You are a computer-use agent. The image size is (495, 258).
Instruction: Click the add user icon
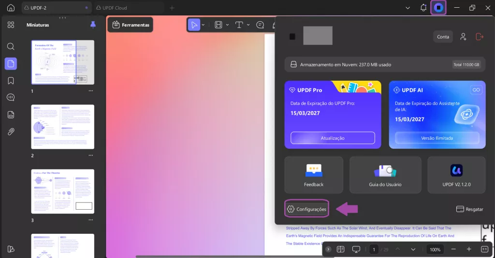point(463,37)
